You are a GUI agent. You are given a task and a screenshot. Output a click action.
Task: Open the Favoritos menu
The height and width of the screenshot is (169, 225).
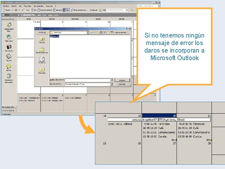[27, 6]
